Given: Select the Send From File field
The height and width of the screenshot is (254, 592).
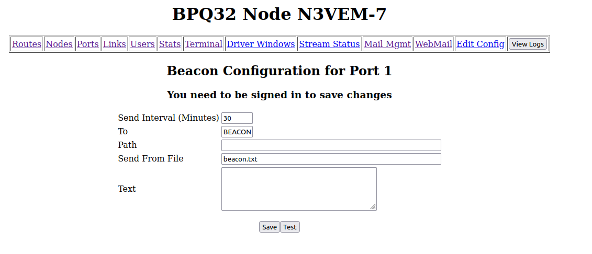Looking at the screenshot, I should pyautogui.click(x=331, y=159).
